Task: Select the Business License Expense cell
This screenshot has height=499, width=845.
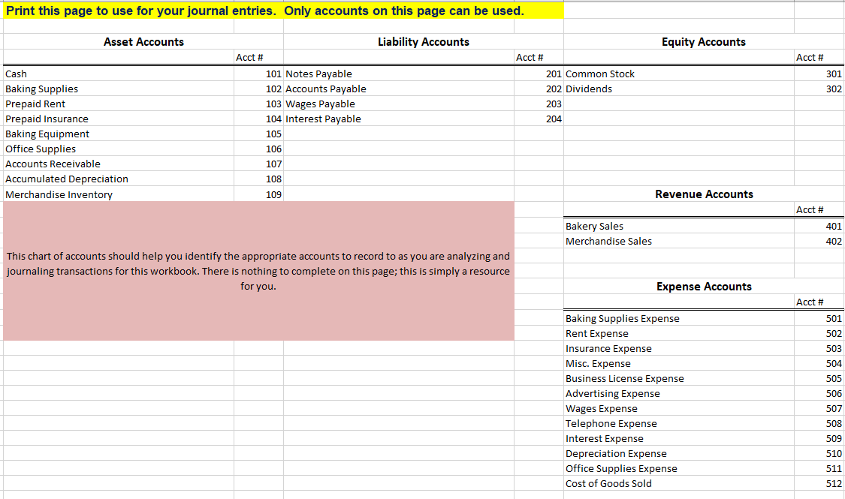Action: 679,378
